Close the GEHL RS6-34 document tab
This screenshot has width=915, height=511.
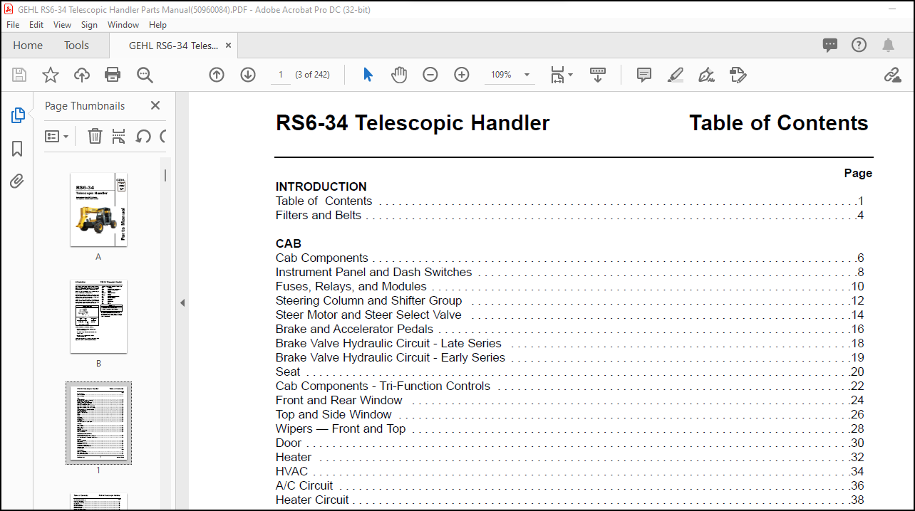coord(229,45)
